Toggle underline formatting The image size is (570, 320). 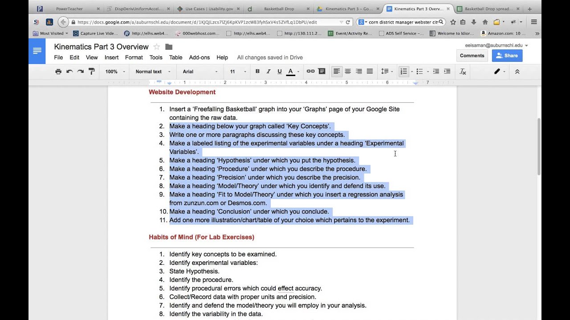tap(280, 72)
